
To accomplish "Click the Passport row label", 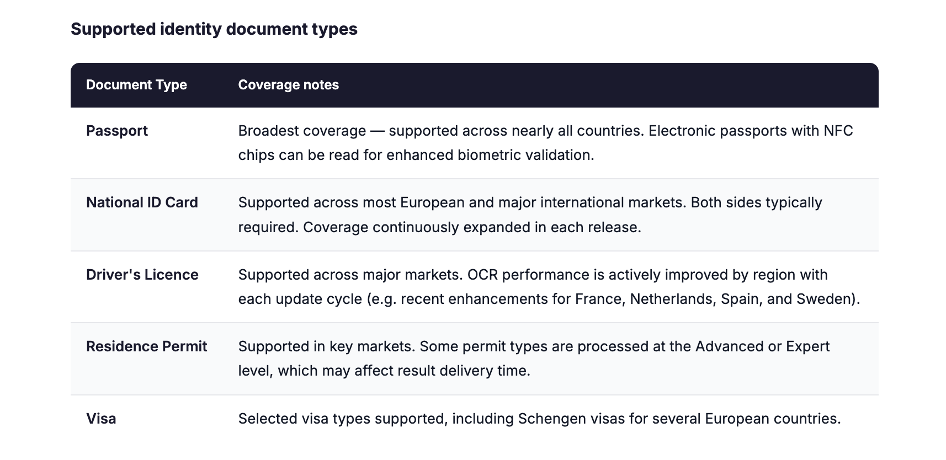I will (x=117, y=131).
